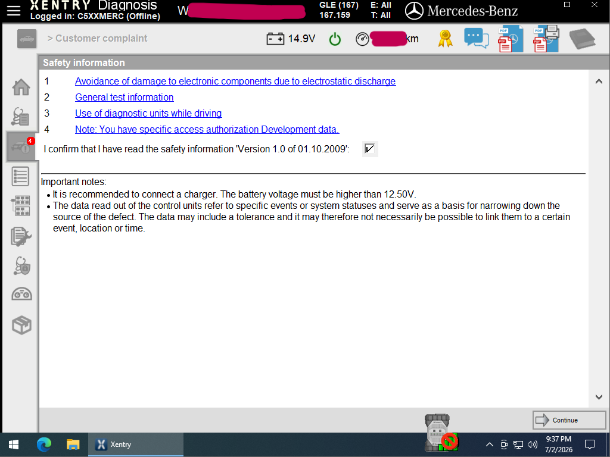Click the gold award ribbon icon

(445, 39)
